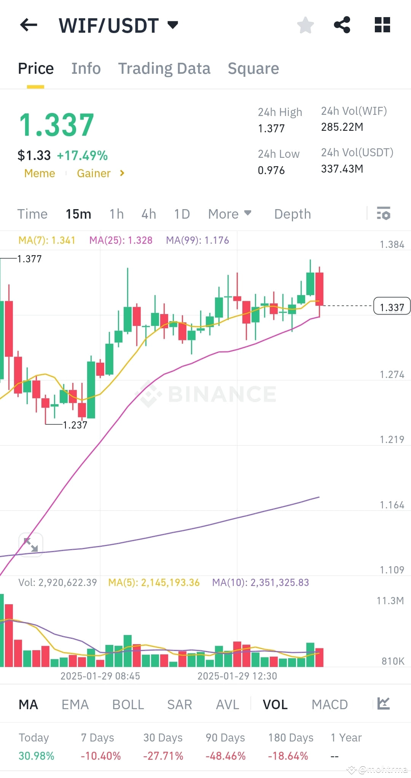Screen dimensions: 411x778
Task: Tap the Meme label link
Action: [40, 173]
